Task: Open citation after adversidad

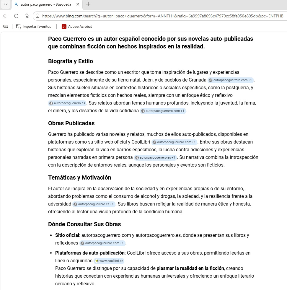Action: pos(94,204)
